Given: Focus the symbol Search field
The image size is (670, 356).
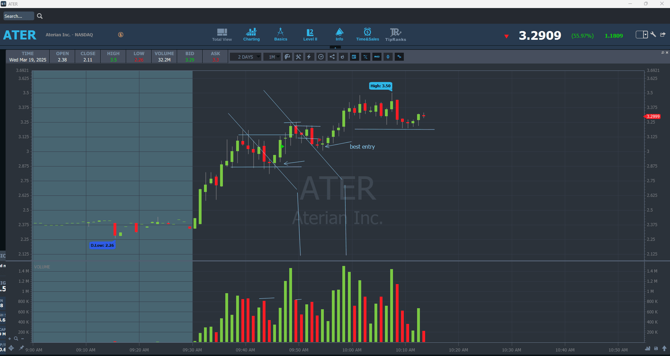Looking at the screenshot, I should [x=19, y=16].
